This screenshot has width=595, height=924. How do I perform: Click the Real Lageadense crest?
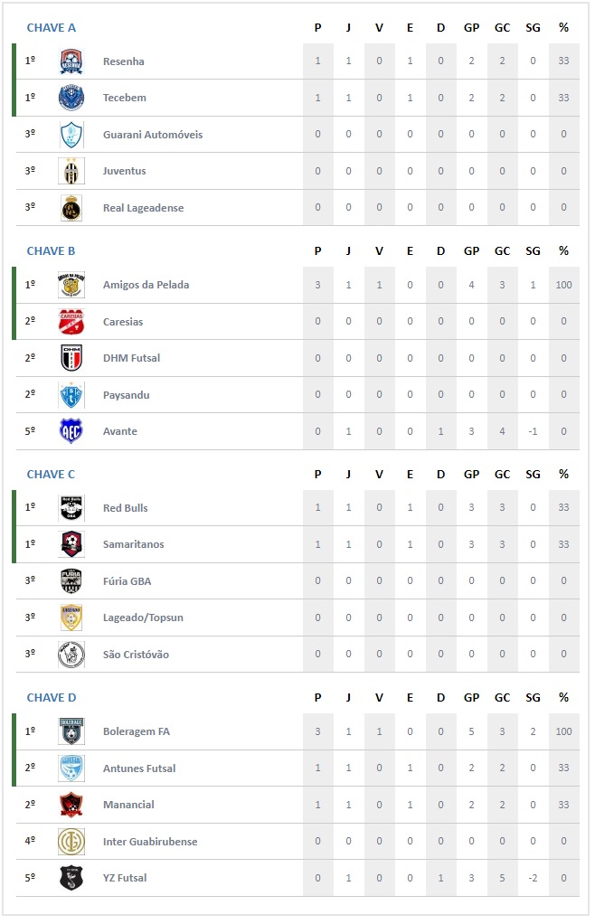point(71,208)
